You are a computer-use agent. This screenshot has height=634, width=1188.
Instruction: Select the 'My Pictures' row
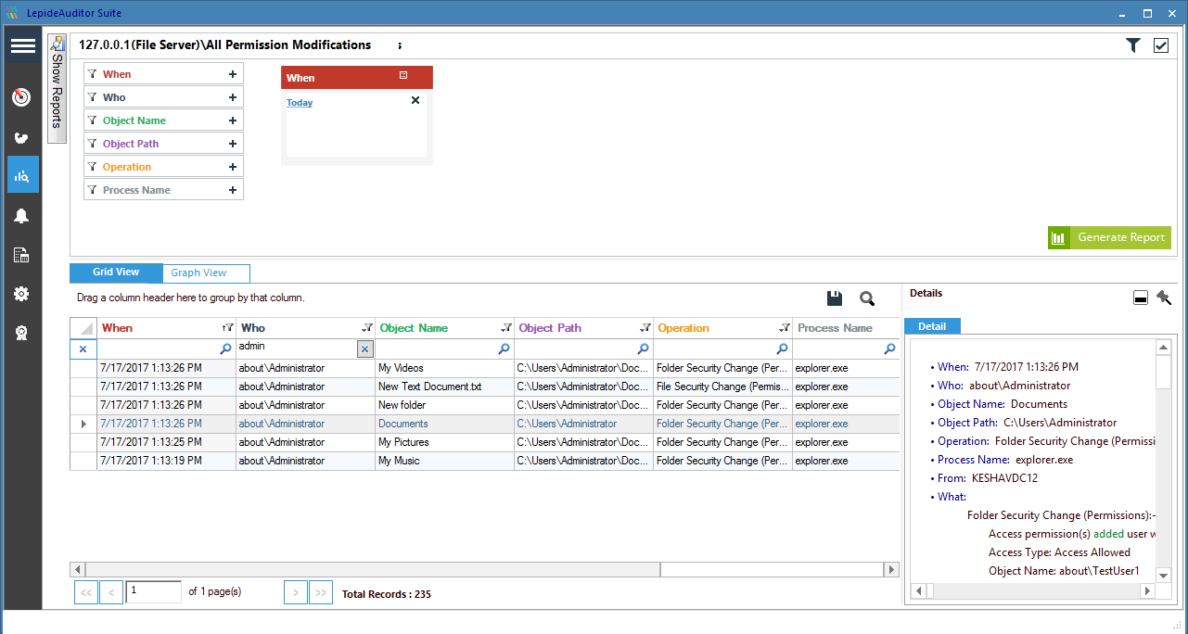pos(485,442)
